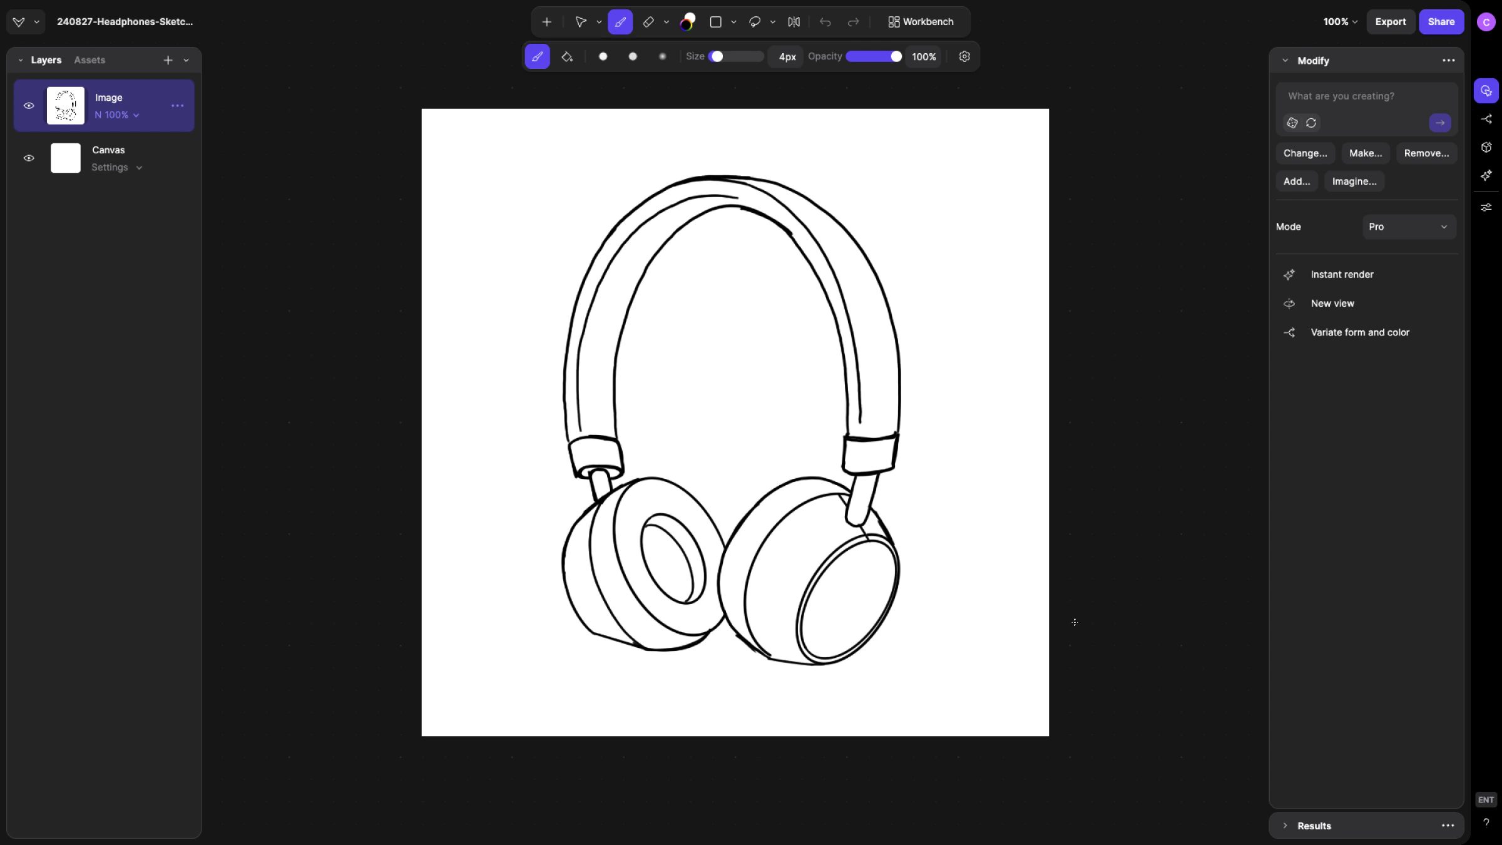Hide the Image layer with eye icon
This screenshot has height=845, width=1502.
coord(29,106)
